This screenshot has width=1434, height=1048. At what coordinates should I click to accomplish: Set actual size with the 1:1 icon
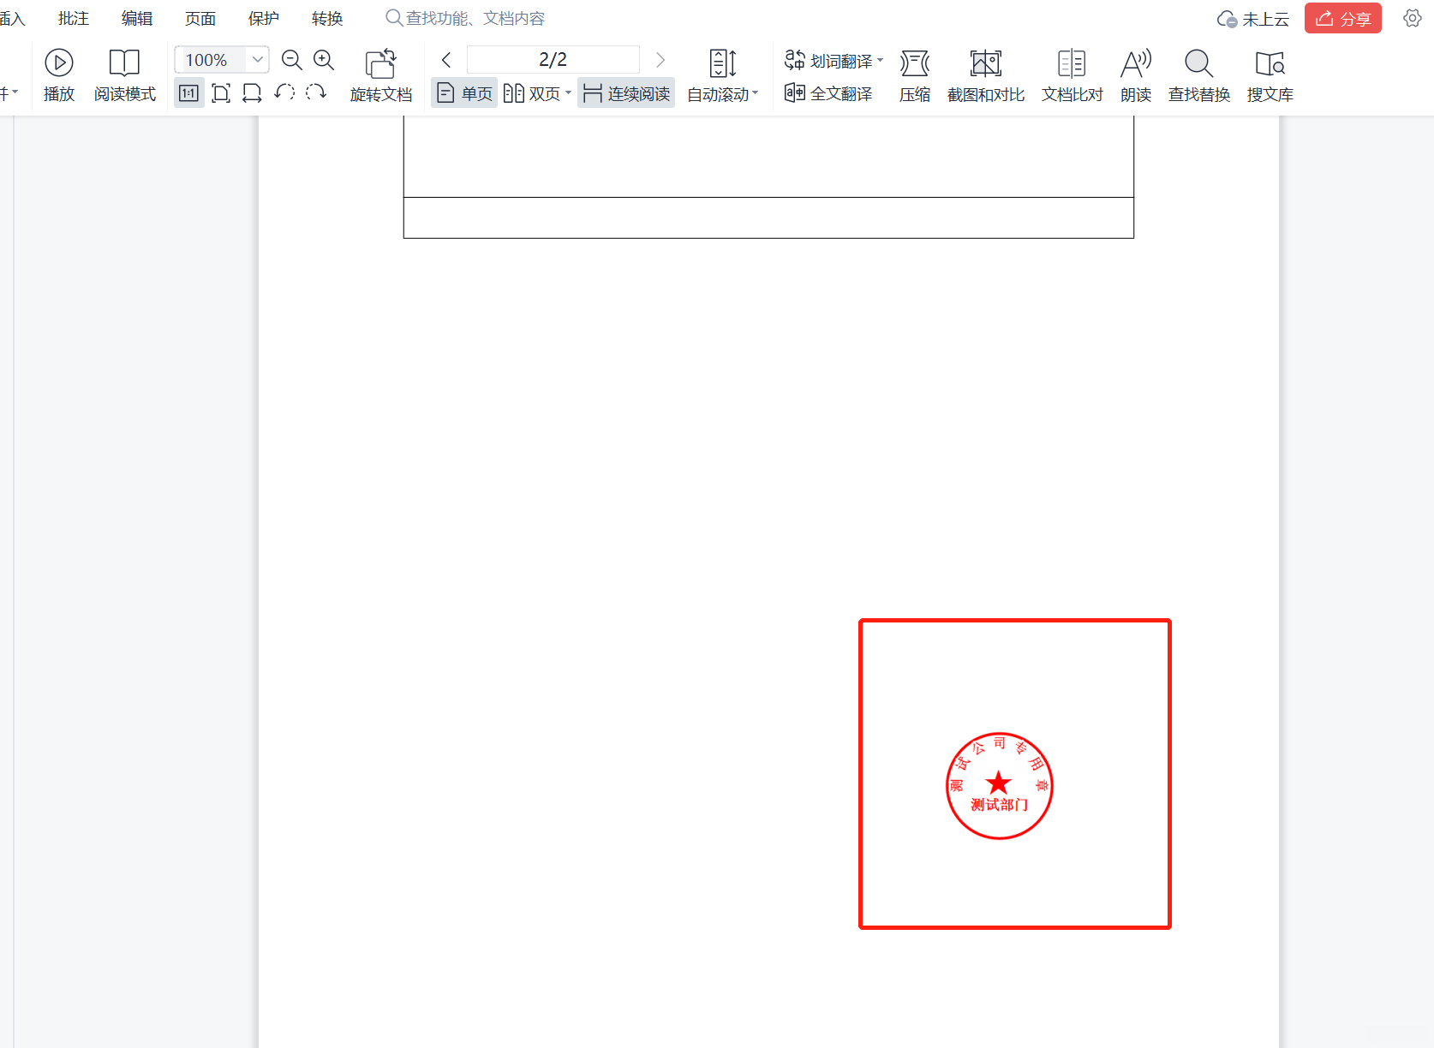(188, 92)
